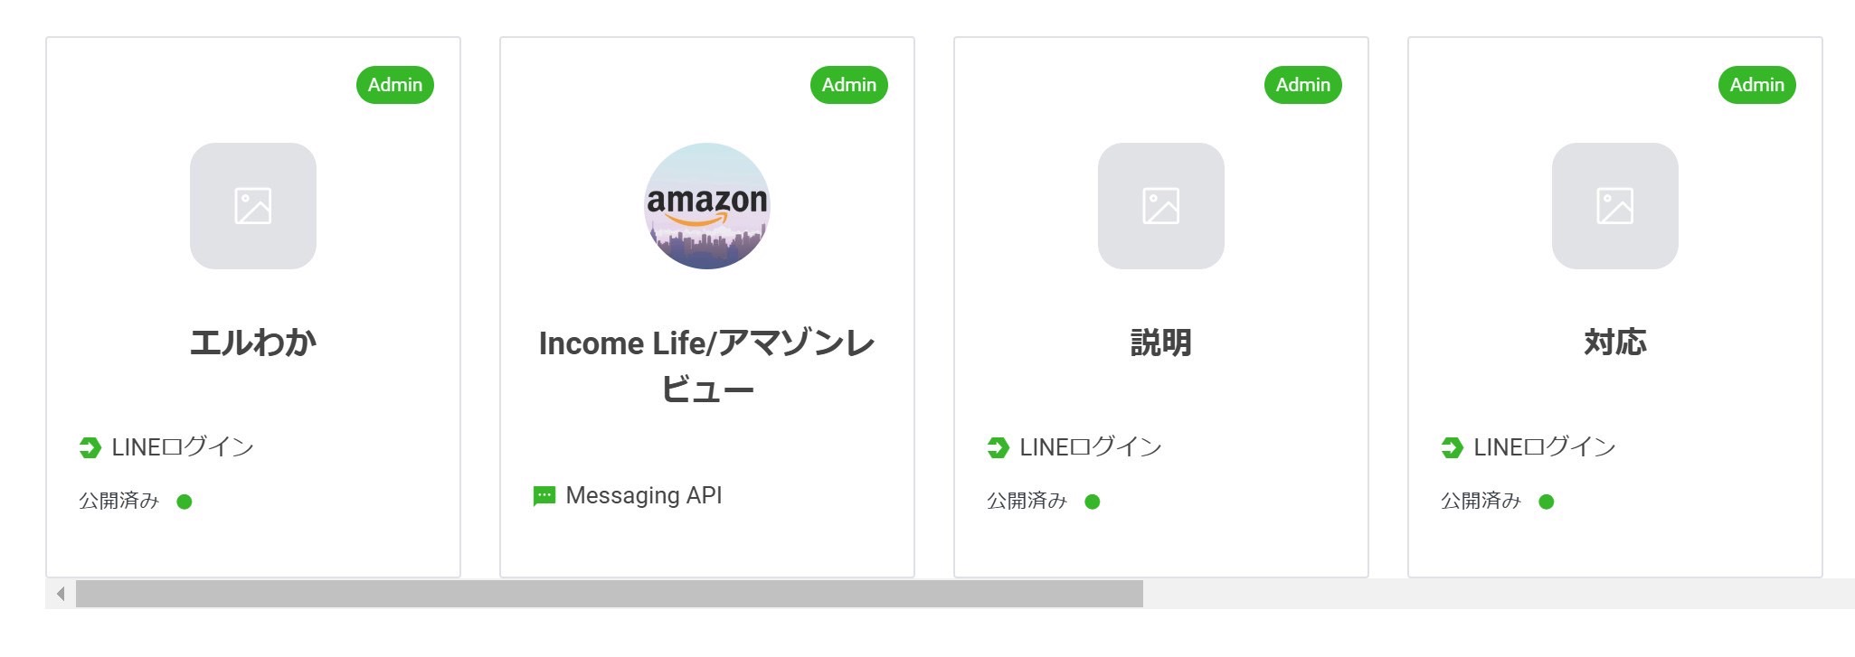Image resolution: width=1855 pixels, height=657 pixels.
Task: Click LINE login arrow icon on エルわか card
Action: click(90, 447)
